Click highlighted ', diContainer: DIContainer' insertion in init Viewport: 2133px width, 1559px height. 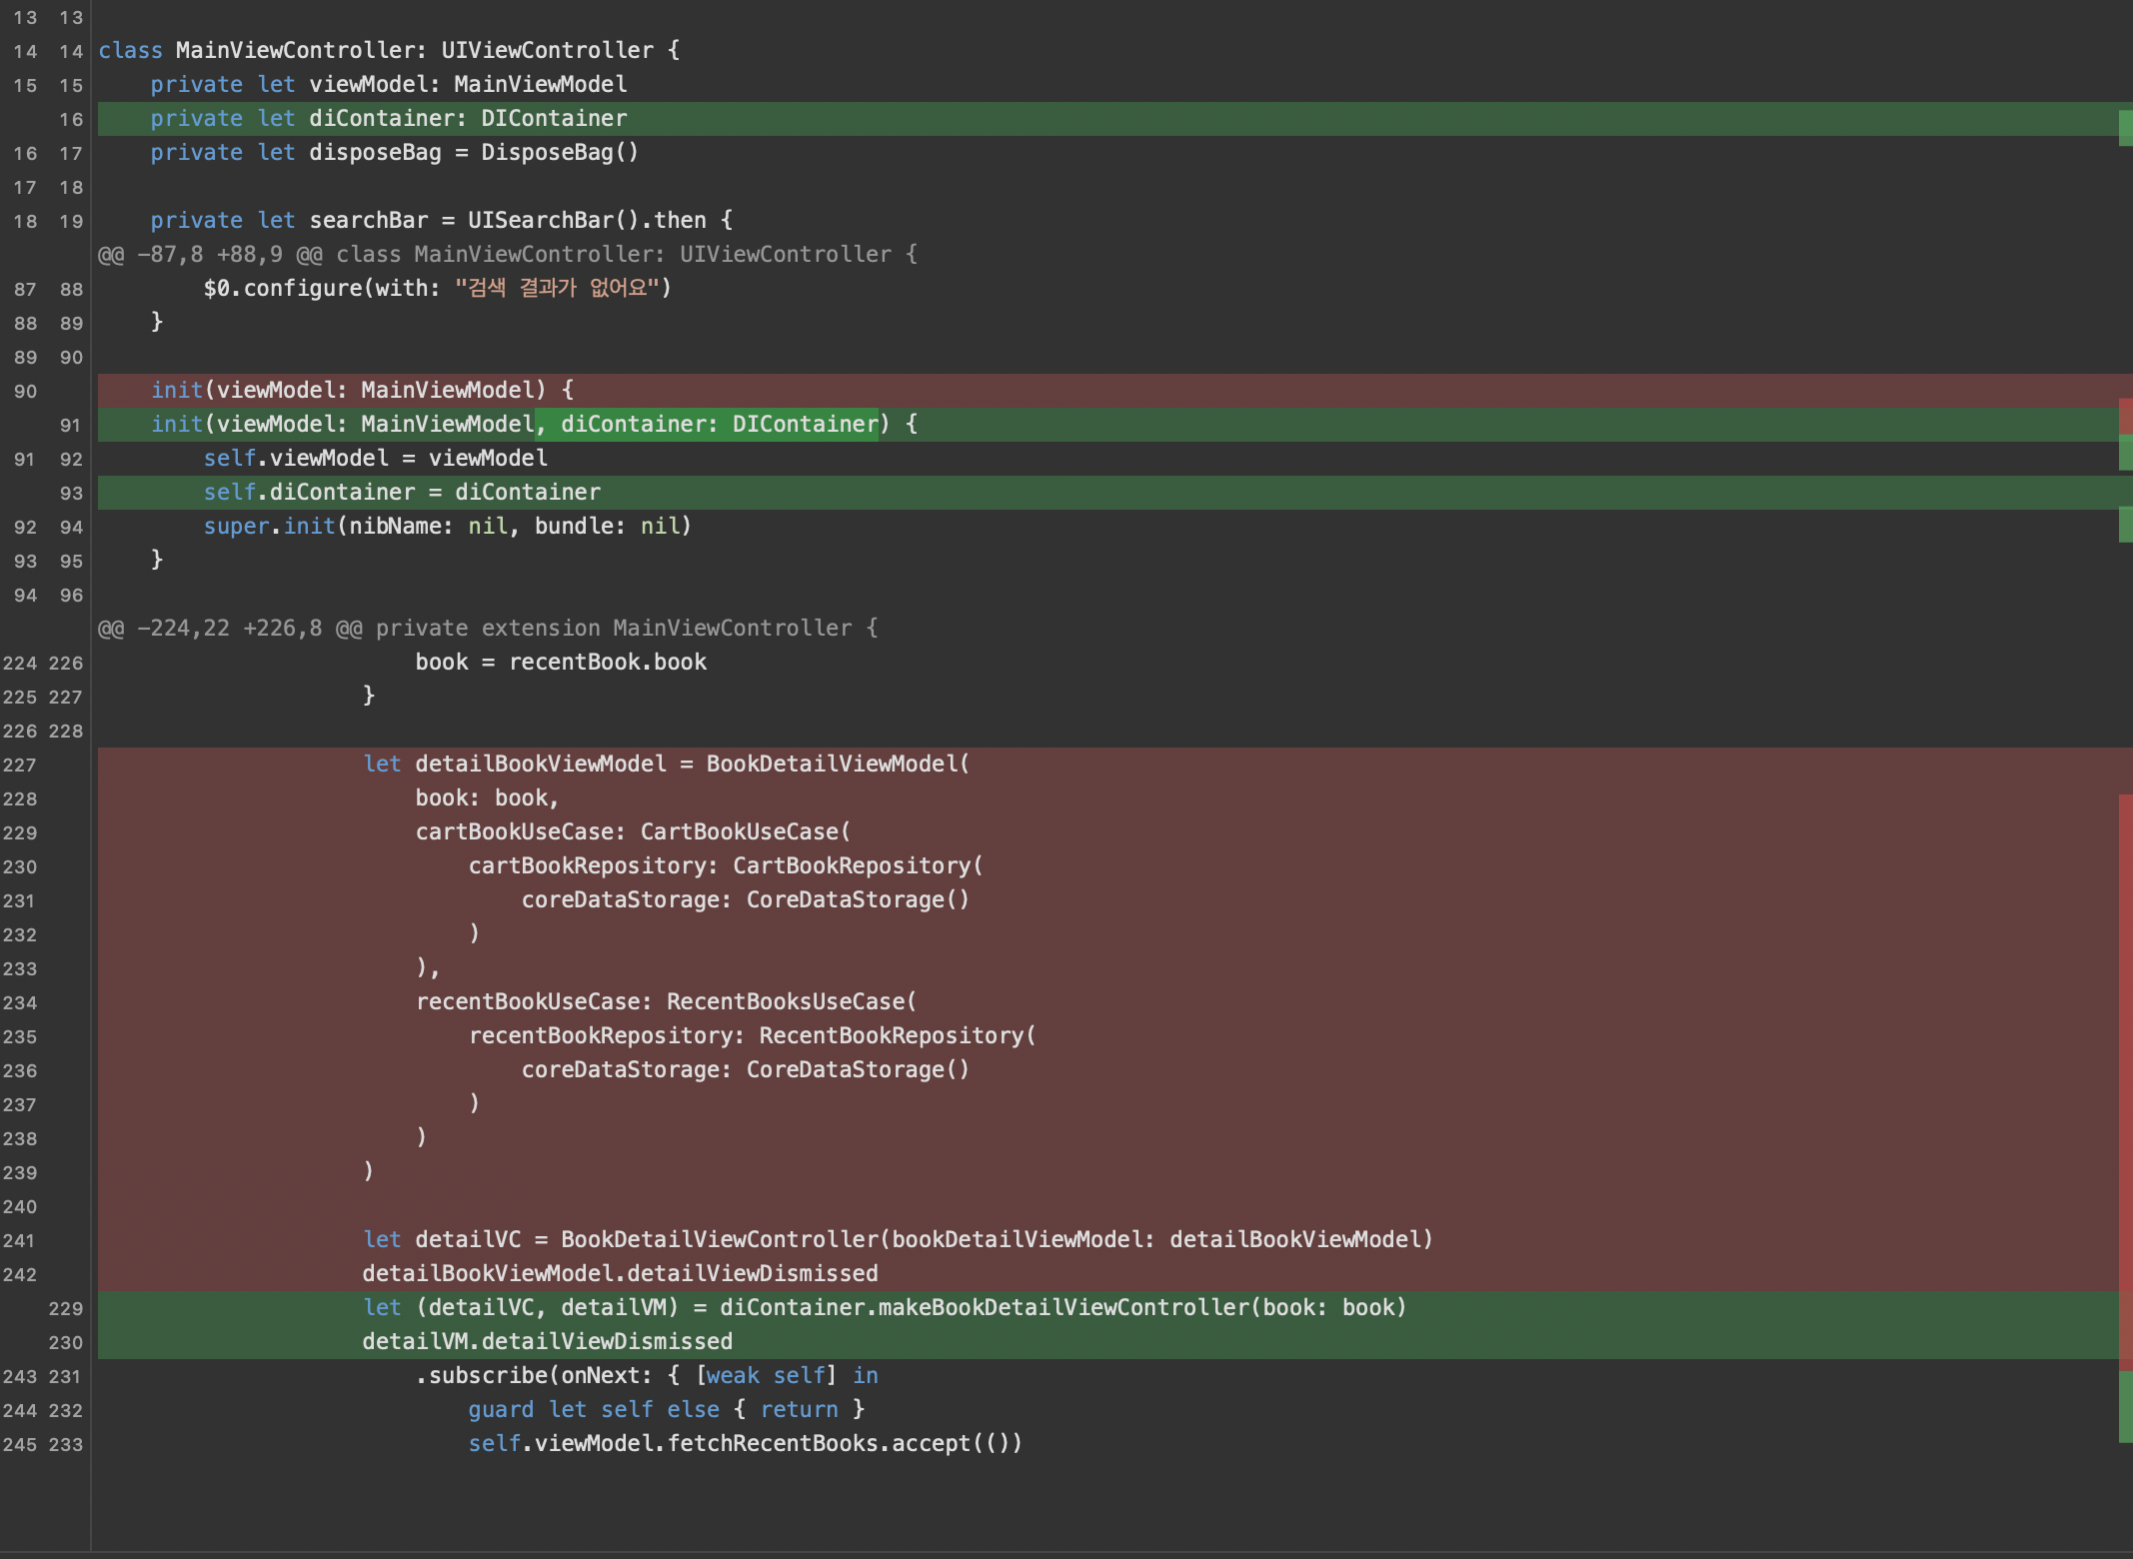(x=707, y=424)
